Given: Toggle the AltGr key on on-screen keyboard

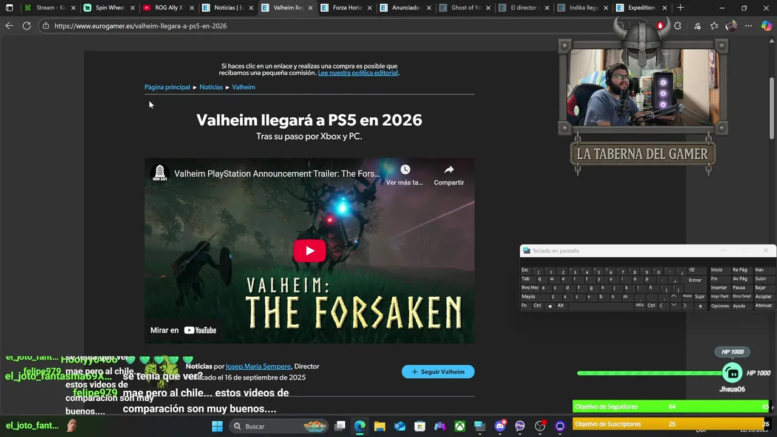Looking at the screenshot, I should pyautogui.click(x=640, y=305).
